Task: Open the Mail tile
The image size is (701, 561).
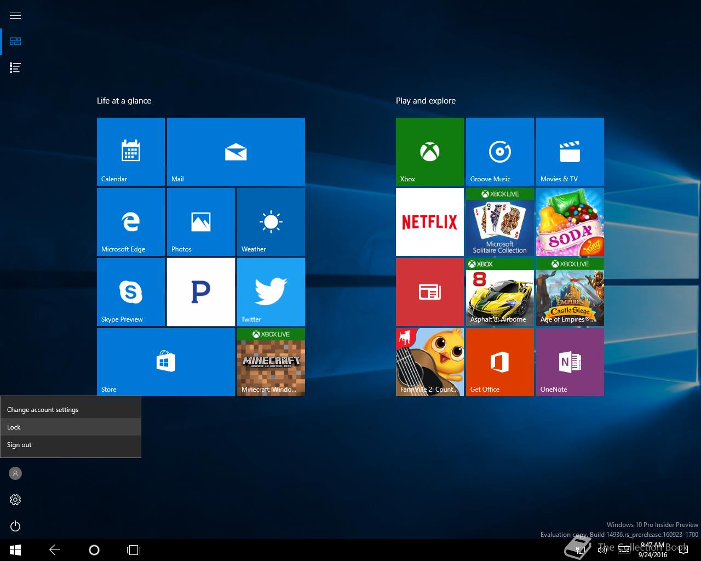Action: (236, 152)
